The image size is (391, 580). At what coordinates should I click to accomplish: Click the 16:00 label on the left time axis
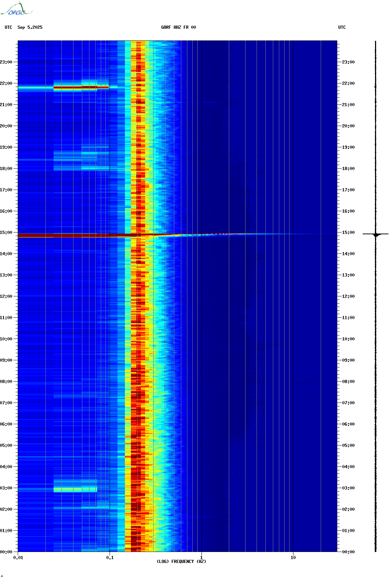point(6,211)
